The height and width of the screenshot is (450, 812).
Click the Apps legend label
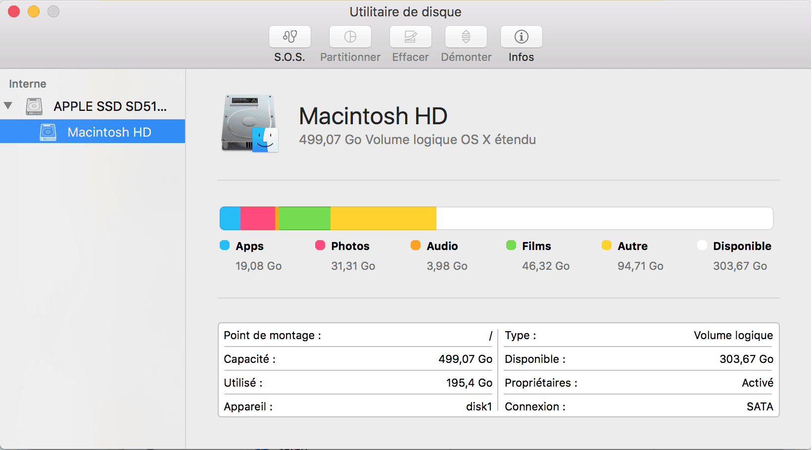(250, 246)
